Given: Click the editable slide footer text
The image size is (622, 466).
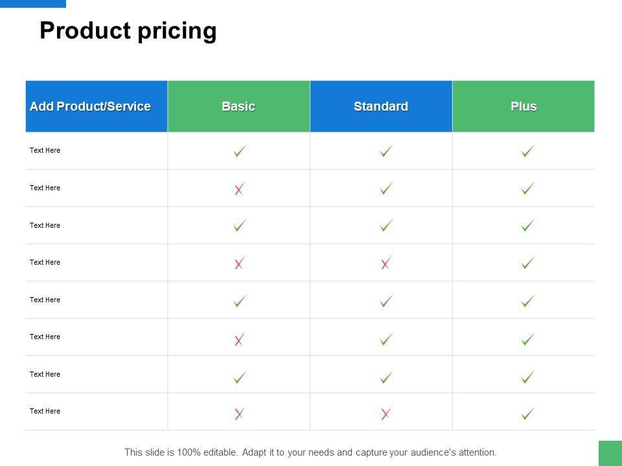Looking at the screenshot, I should [x=310, y=452].
